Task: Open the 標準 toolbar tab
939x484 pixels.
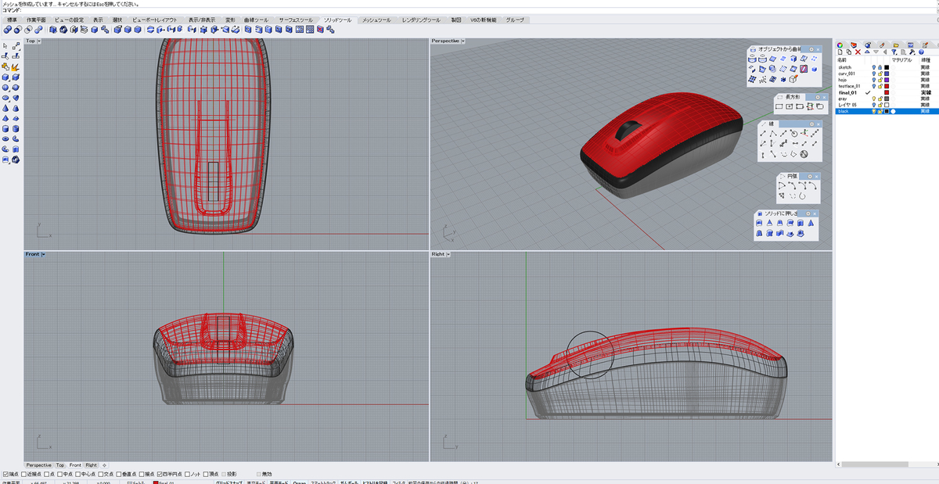Action: coord(12,20)
